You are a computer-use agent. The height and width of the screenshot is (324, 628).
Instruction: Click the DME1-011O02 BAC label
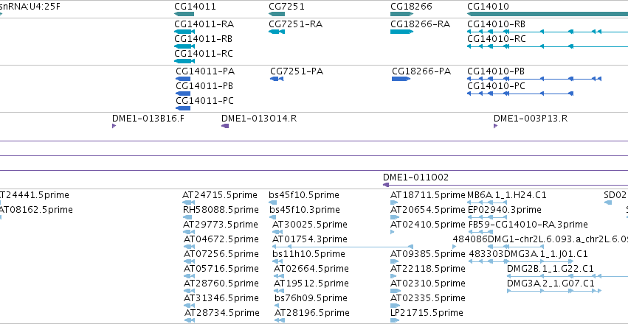tap(415, 177)
